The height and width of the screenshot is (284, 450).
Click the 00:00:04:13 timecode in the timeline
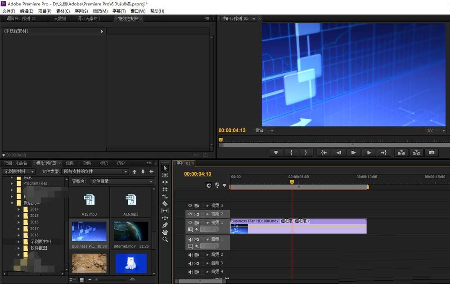[198, 174]
